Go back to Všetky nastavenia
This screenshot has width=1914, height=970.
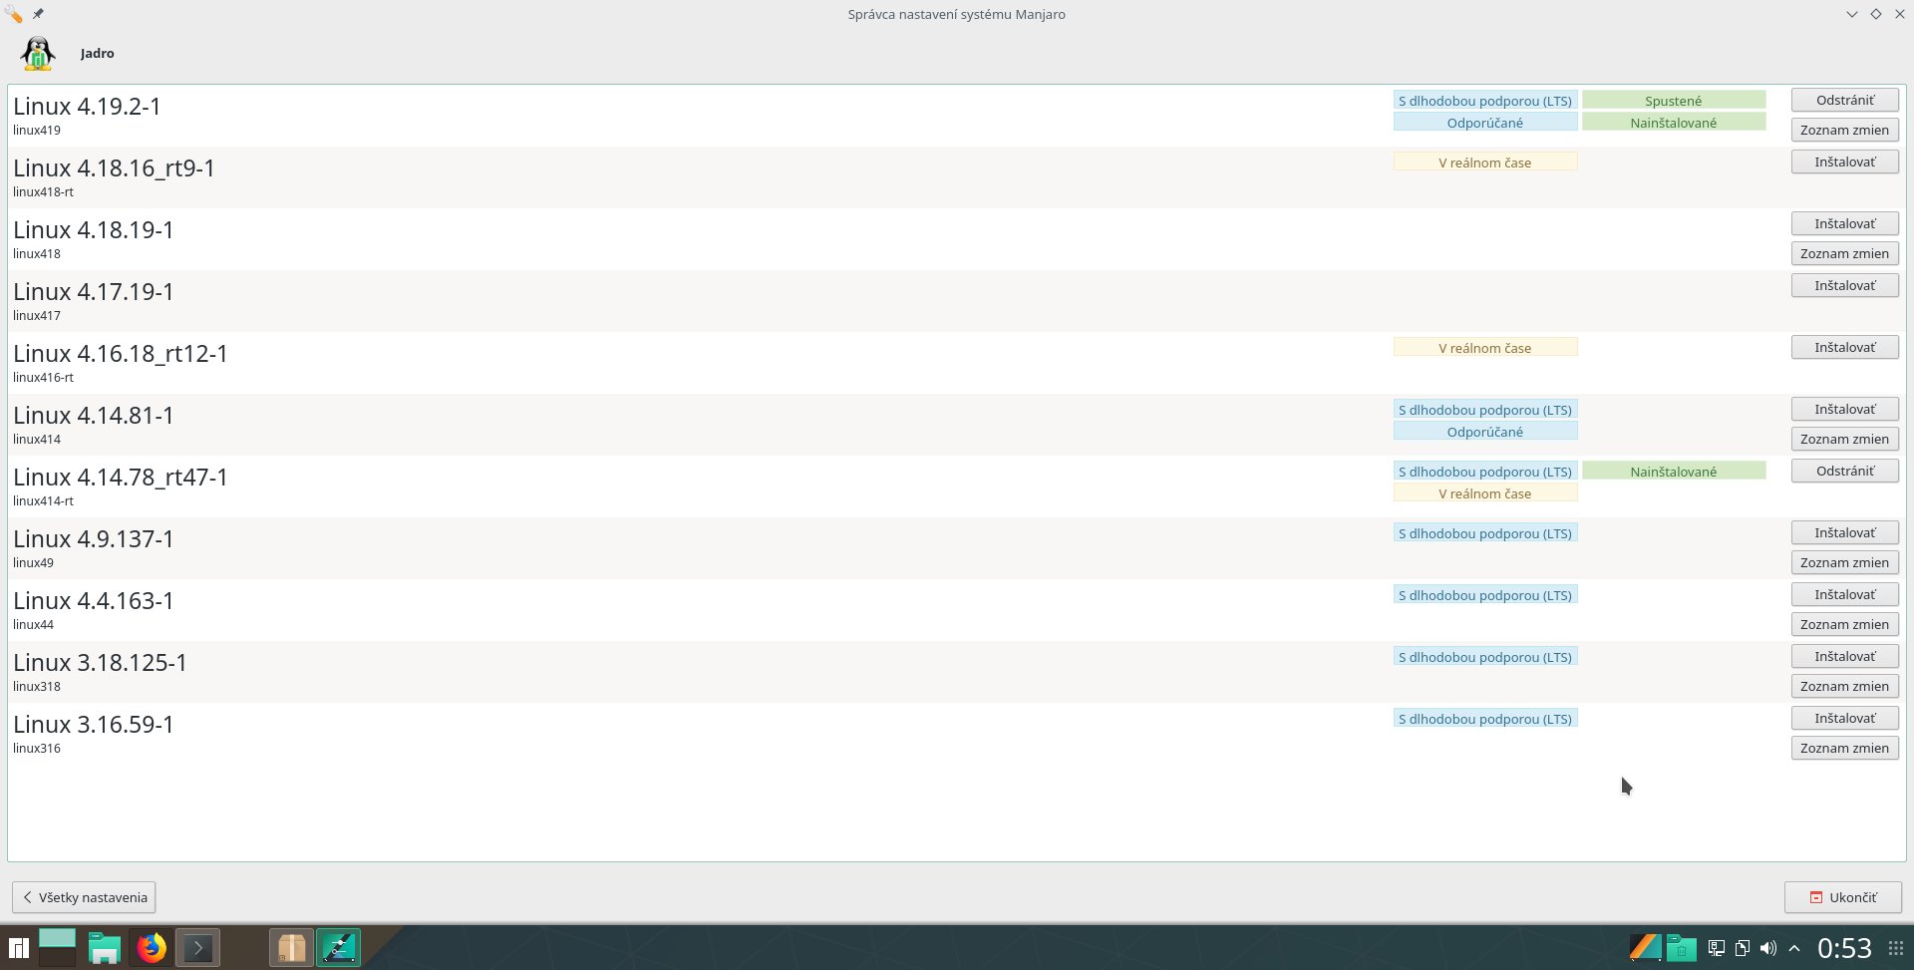point(84,897)
